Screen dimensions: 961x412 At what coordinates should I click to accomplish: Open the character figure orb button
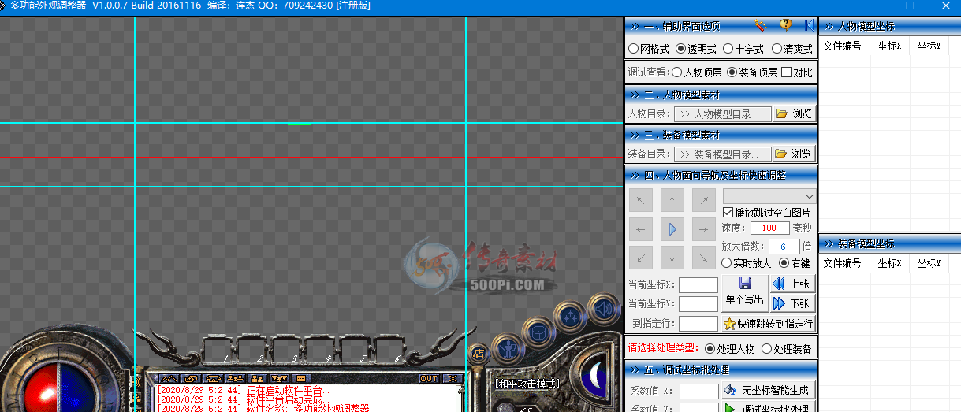(x=509, y=350)
